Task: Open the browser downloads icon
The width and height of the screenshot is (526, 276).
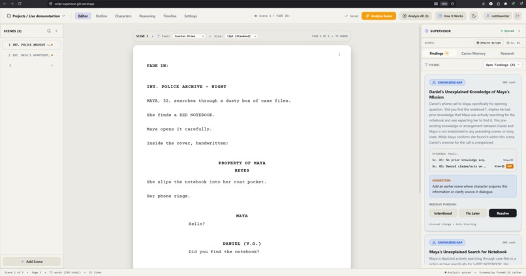Action: [484, 4]
